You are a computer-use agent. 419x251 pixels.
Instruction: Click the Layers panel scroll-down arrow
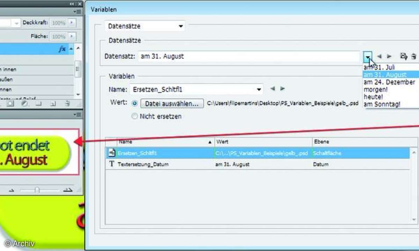coord(78,94)
